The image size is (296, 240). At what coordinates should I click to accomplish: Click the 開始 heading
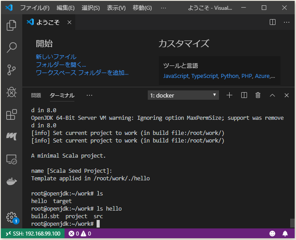click(x=44, y=44)
